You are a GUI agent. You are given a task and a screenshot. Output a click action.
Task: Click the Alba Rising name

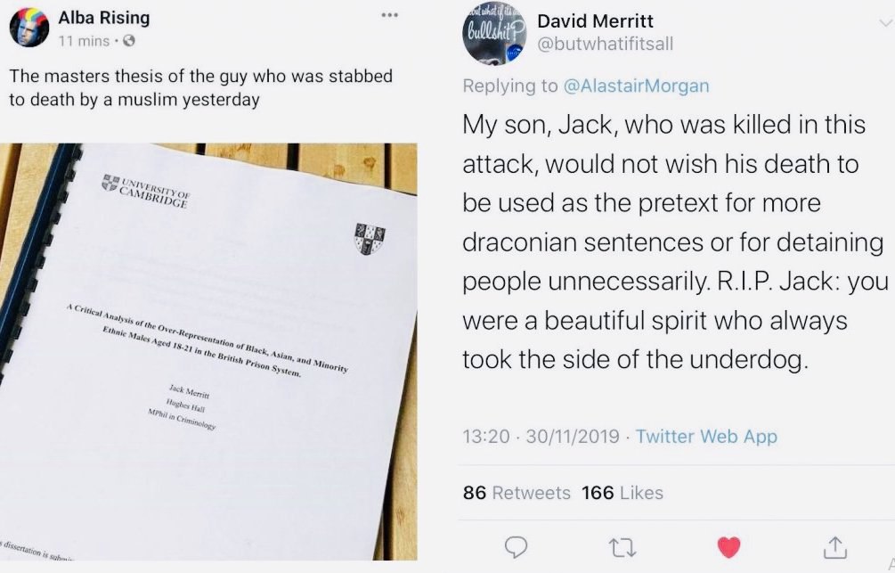(x=104, y=18)
